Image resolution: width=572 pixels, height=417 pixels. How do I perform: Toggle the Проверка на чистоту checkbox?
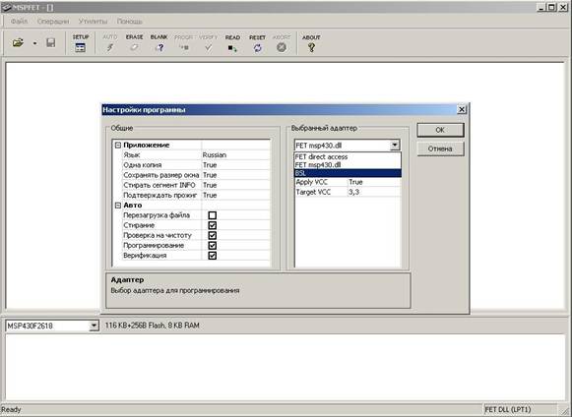pyautogui.click(x=213, y=235)
